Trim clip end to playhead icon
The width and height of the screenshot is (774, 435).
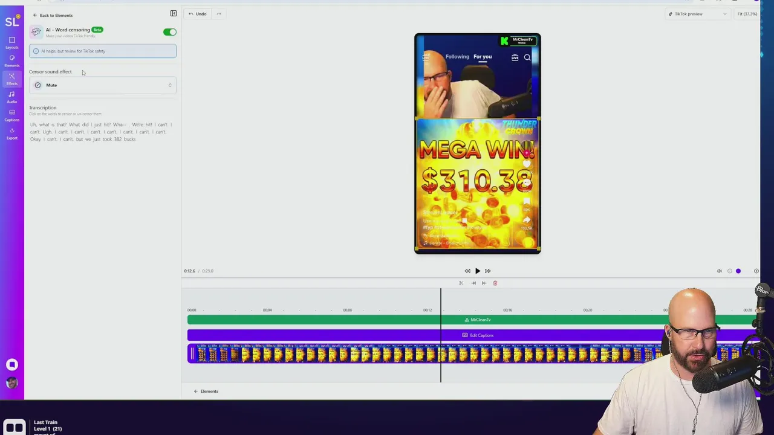(473, 283)
